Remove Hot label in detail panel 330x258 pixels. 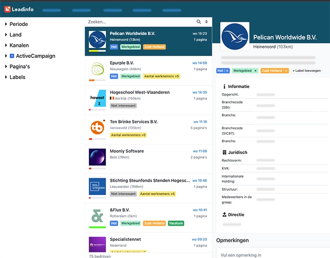pyautogui.click(x=227, y=71)
